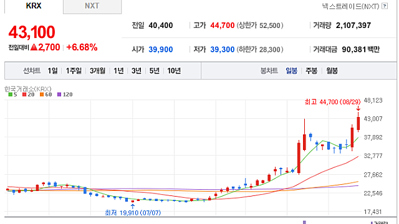Click the 넥스트레이드(NXT) link
The height and width of the screenshot is (224, 399).
click(x=350, y=6)
